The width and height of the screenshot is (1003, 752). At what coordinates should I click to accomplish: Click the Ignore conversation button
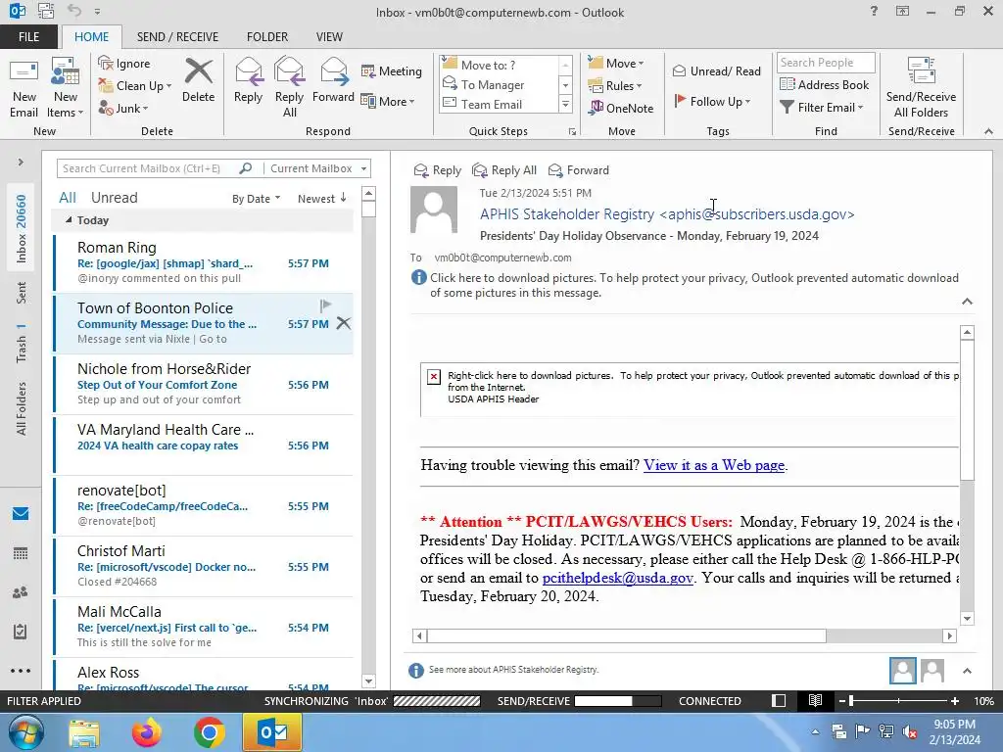coord(124,64)
